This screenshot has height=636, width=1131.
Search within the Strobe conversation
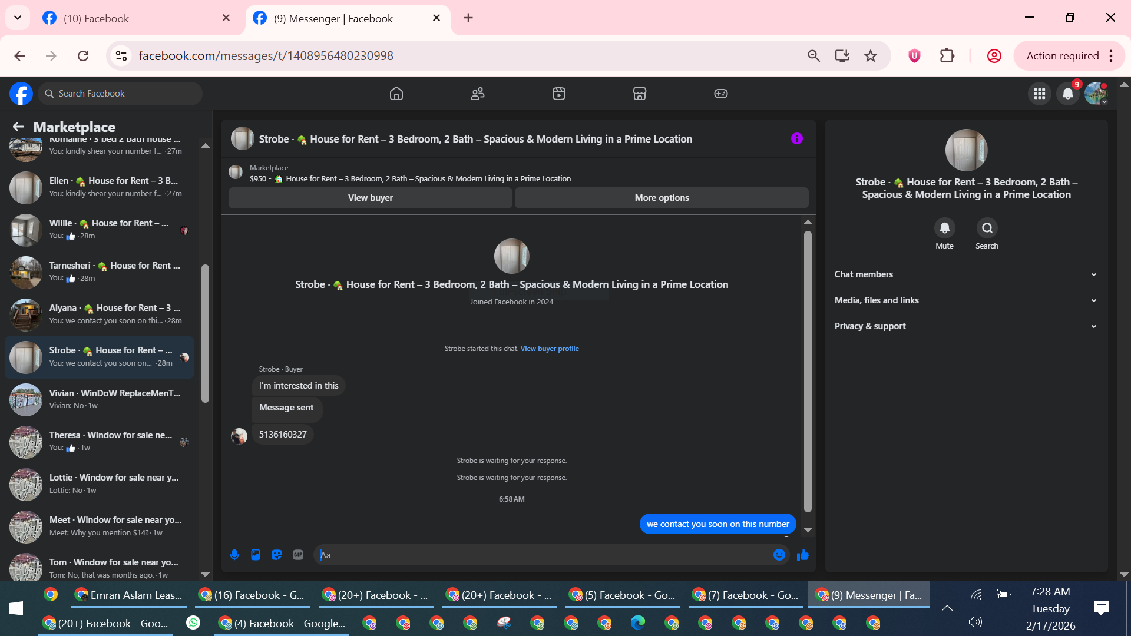coord(987,228)
